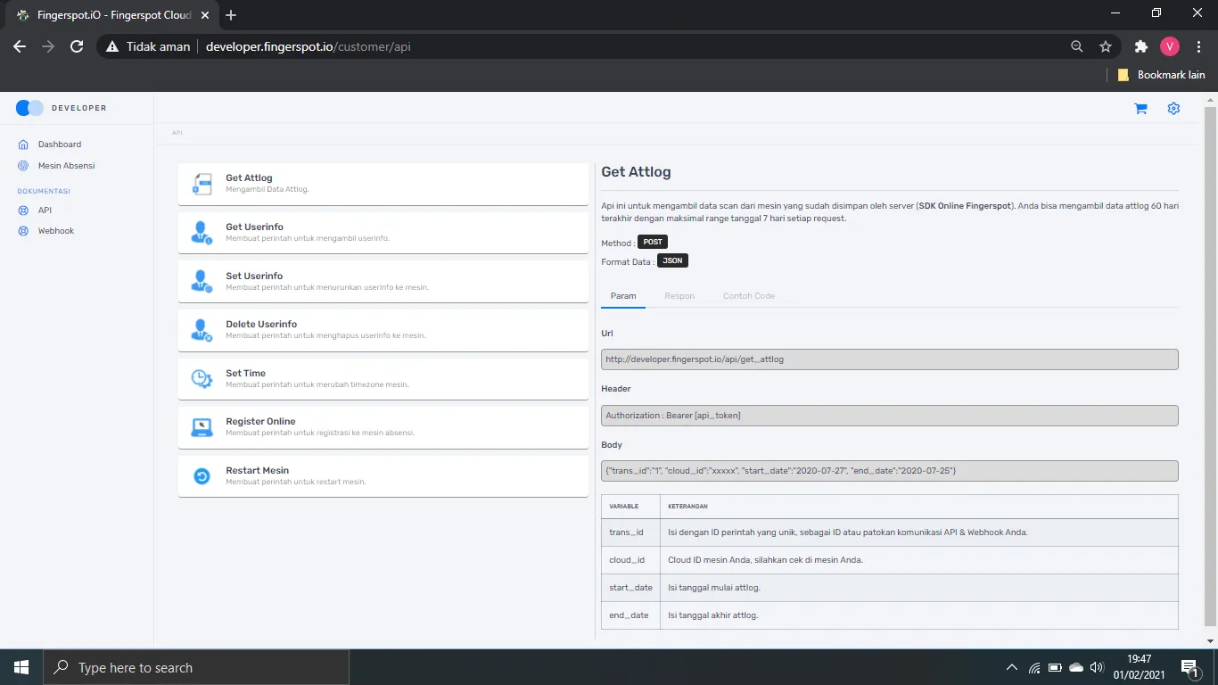The width and height of the screenshot is (1218, 685).
Task: Click the Register Online laptop icon
Action: point(202,427)
